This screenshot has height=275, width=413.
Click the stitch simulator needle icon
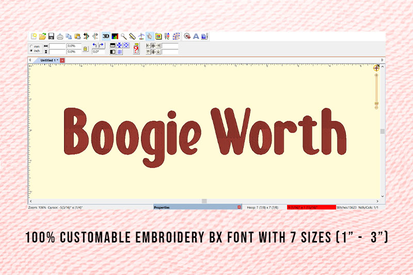[x=141, y=36]
